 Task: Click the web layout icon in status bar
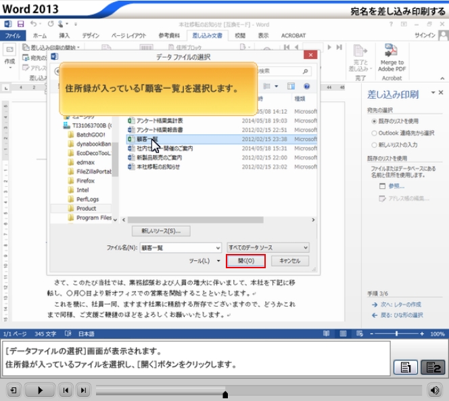360,333
